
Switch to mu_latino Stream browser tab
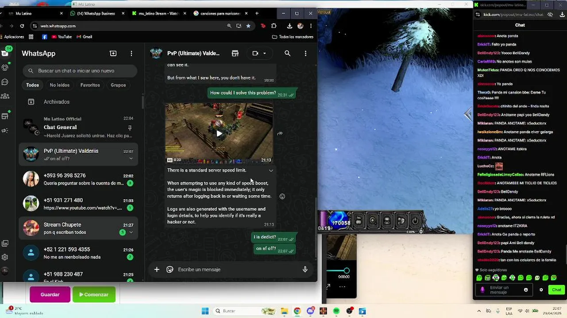pyautogui.click(x=158, y=13)
